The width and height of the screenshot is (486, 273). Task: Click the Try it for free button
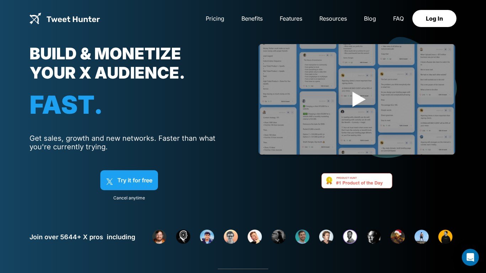pyautogui.click(x=129, y=180)
